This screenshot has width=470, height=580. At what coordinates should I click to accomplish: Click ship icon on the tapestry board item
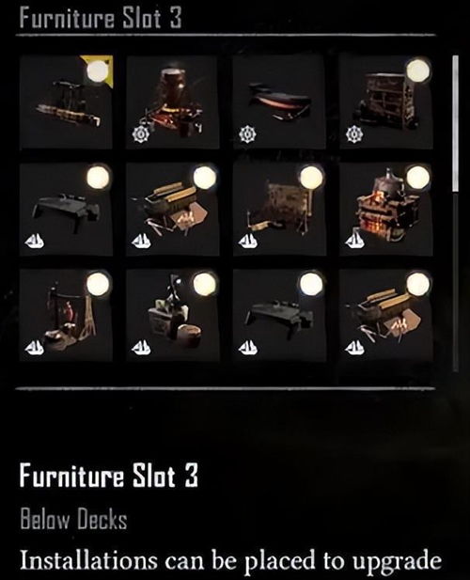[x=248, y=242]
